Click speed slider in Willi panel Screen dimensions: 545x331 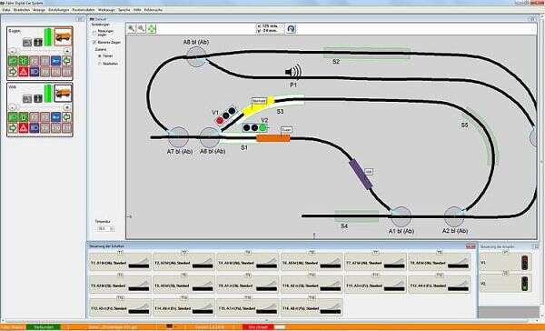pyautogui.click(x=40, y=107)
